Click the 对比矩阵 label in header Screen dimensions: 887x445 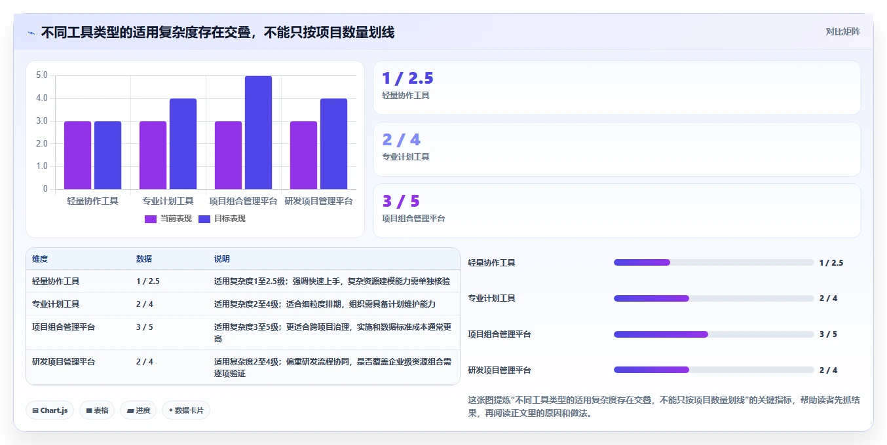click(x=843, y=31)
